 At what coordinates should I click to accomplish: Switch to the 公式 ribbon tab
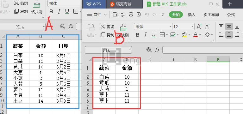click(231, 15)
